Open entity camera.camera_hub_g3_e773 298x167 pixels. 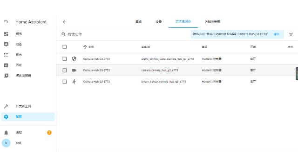click(x=160, y=70)
